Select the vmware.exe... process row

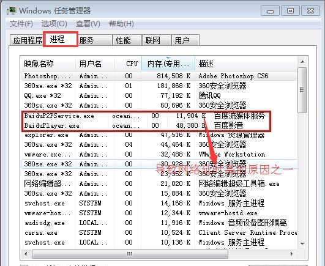coord(159,154)
